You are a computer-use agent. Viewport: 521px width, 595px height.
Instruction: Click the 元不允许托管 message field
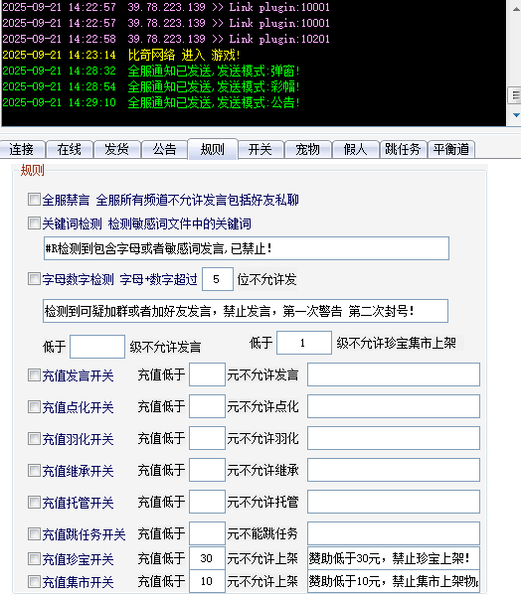pos(394,502)
